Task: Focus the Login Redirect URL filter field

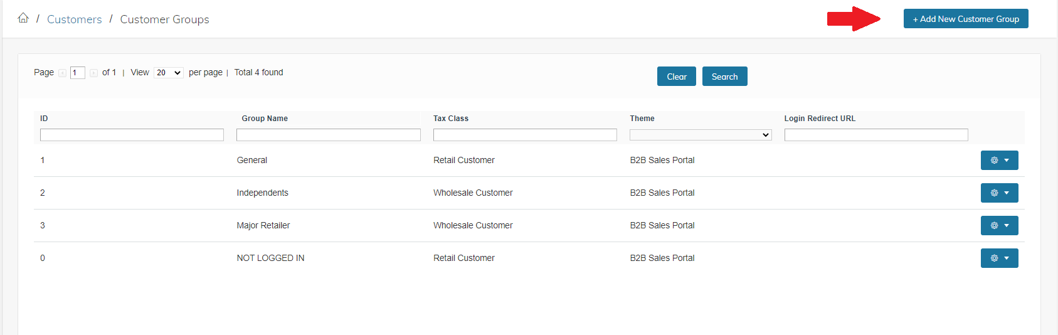Action: pos(875,135)
